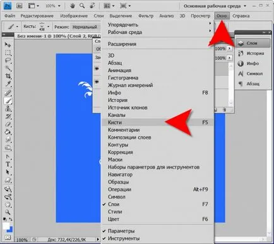The height and width of the screenshot is (244, 274).
Task: Open the Info collapsed panel
Action: (x=252, y=64)
